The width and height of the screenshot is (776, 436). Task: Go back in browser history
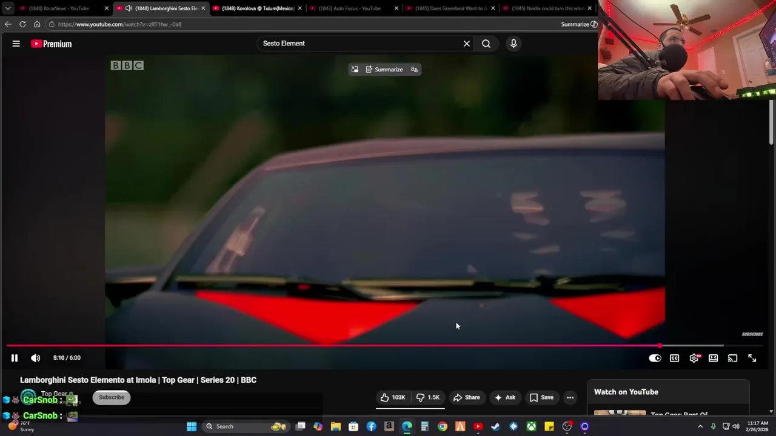[7, 24]
